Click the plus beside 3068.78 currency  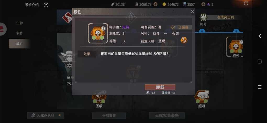(155, 4)
